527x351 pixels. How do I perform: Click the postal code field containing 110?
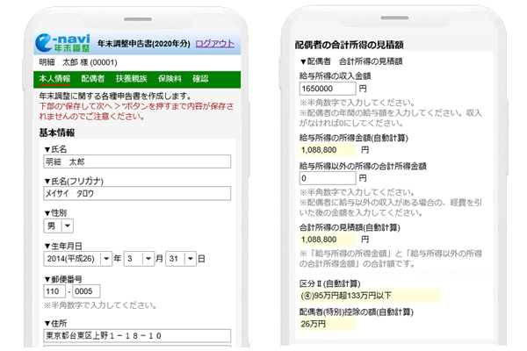point(54,291)
